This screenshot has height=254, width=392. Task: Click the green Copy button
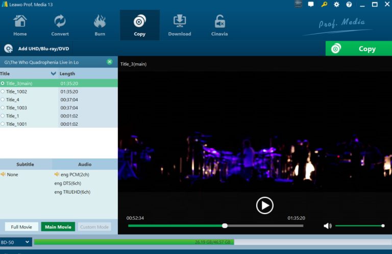coord(359,49)
